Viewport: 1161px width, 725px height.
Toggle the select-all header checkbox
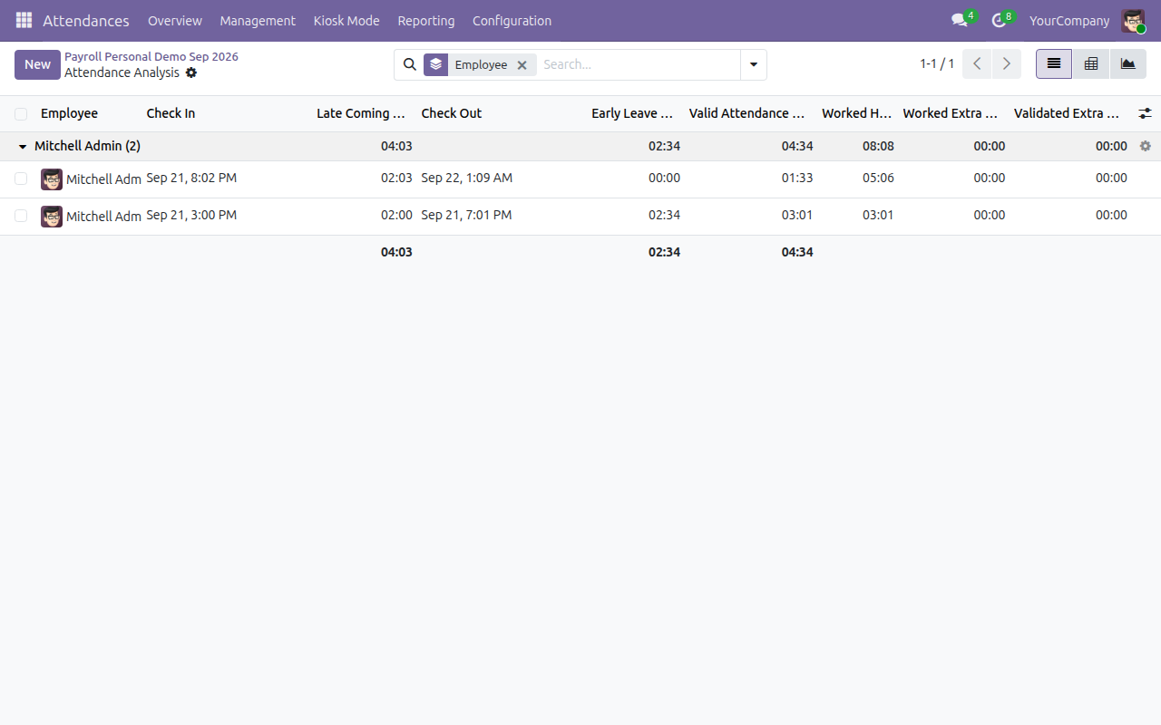point(21,114)
